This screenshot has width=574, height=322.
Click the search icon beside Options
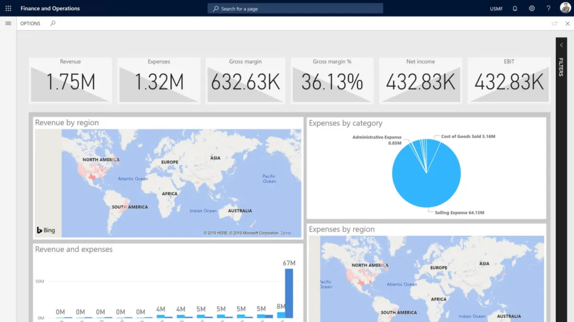click(x=53, y=23)
